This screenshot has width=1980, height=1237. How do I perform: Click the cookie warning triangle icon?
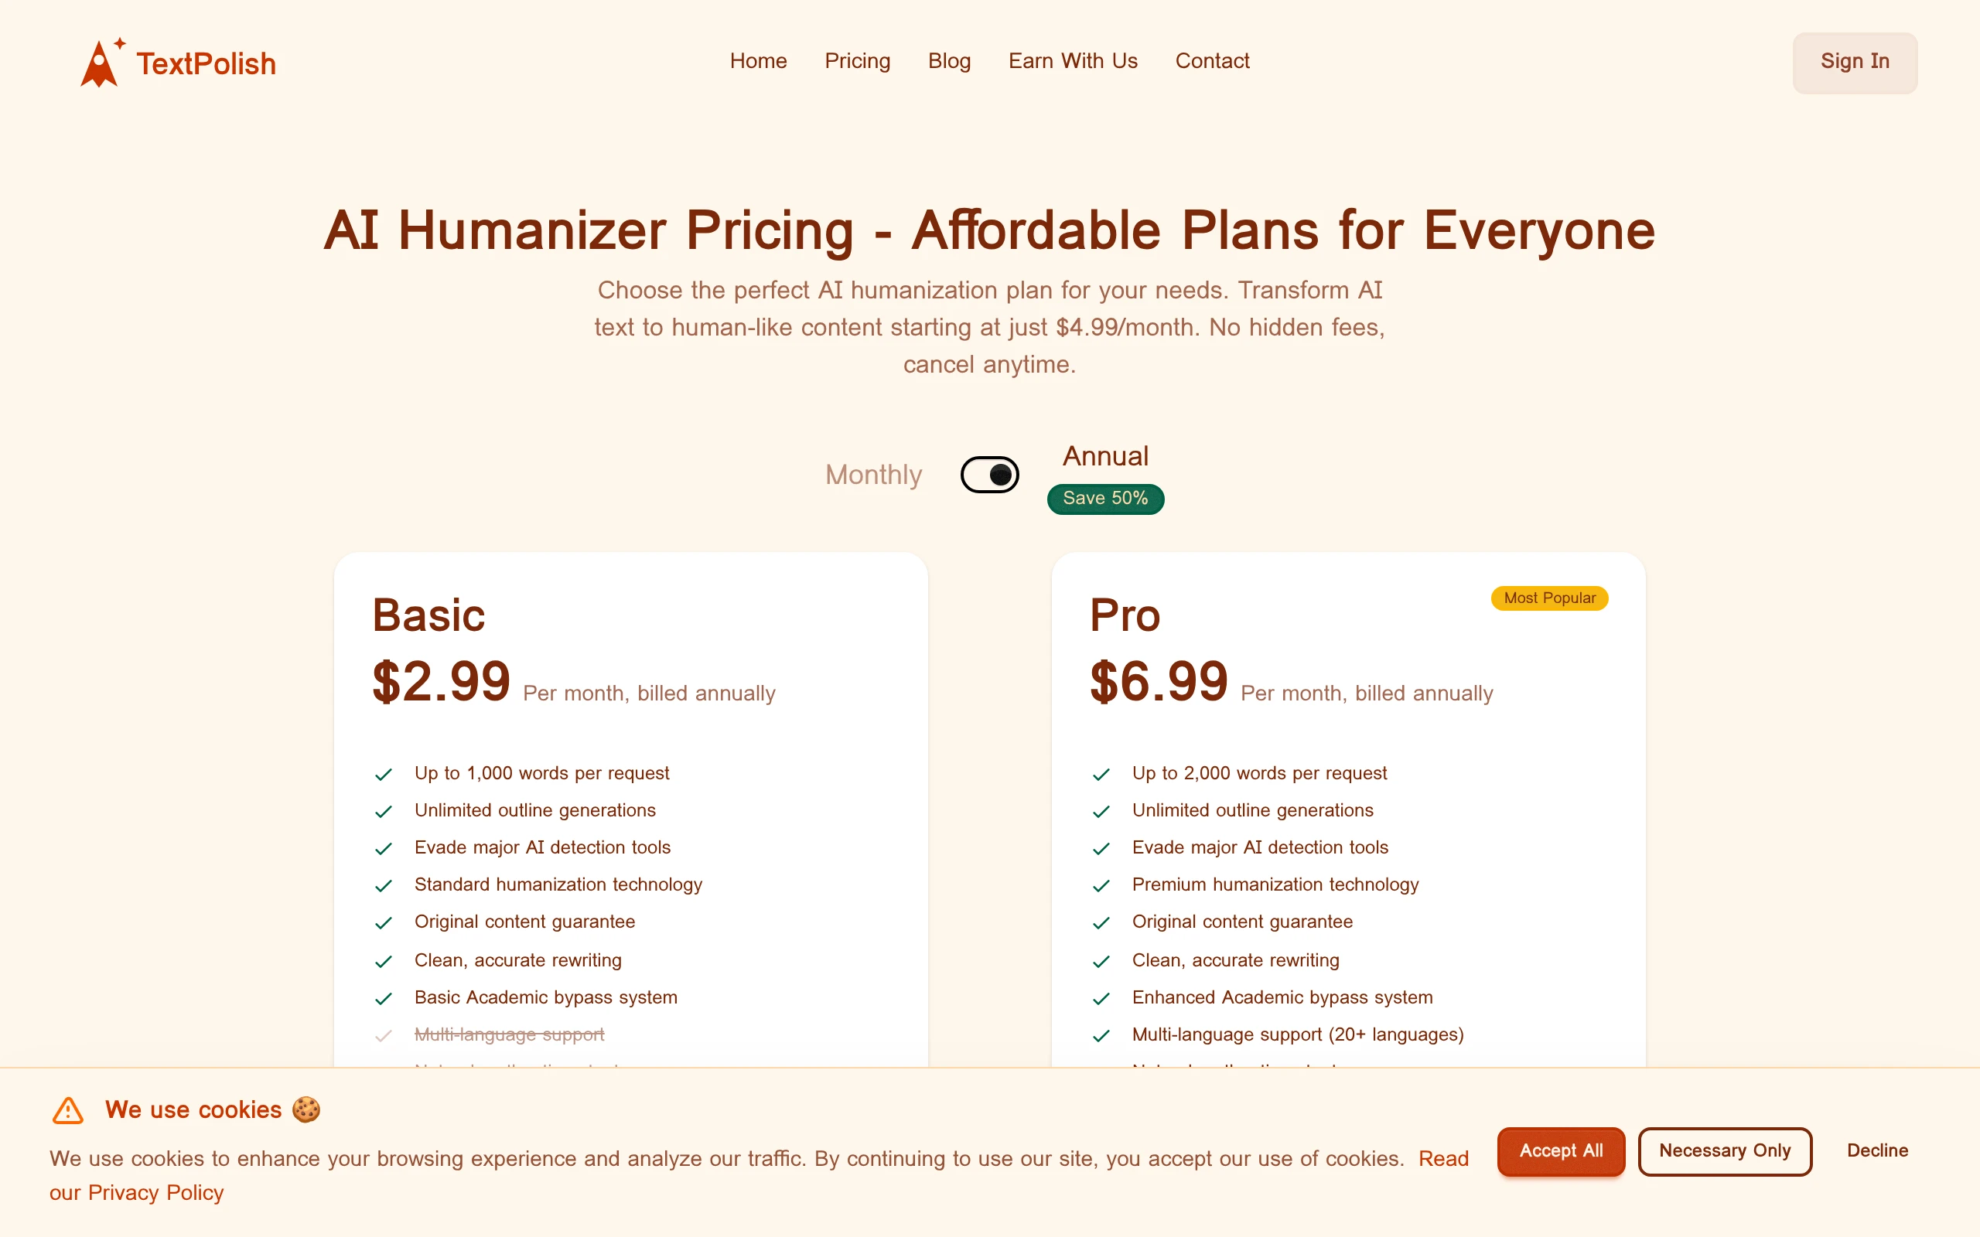tap(67, 1110)
